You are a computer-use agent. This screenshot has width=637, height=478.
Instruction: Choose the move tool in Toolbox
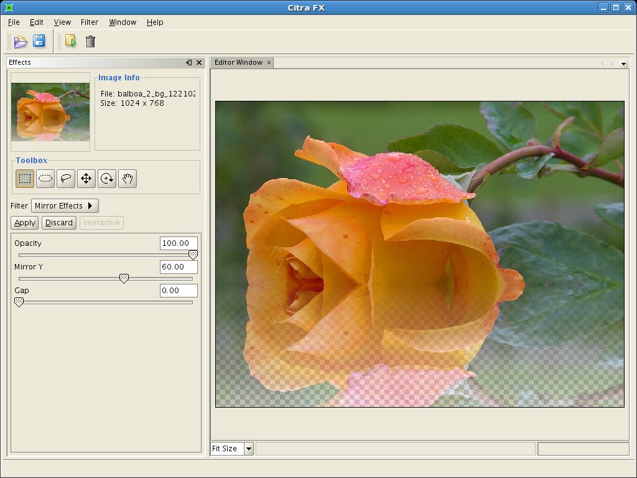86,179
